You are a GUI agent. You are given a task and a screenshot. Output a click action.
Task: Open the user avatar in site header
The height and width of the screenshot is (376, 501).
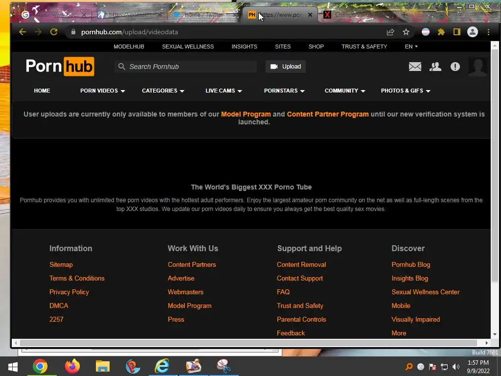point(478,67)
